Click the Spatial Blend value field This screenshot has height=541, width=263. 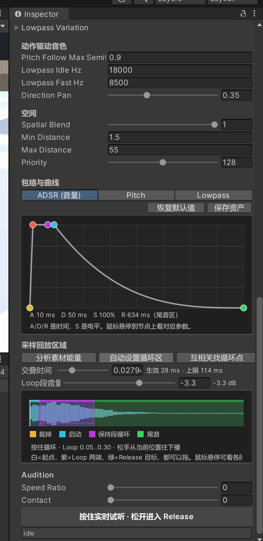pos(237,125)
